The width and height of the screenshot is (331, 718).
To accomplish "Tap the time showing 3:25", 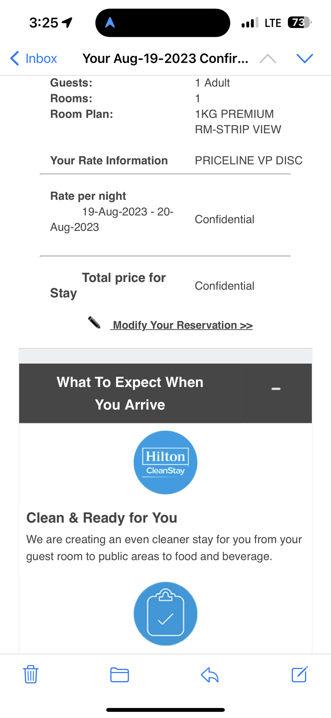I will tap(44, 23).
